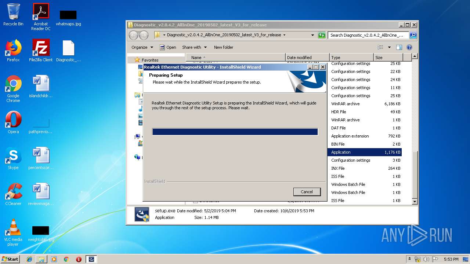
Task: Launch Google Chrome from the desktop
Action: 13,89
